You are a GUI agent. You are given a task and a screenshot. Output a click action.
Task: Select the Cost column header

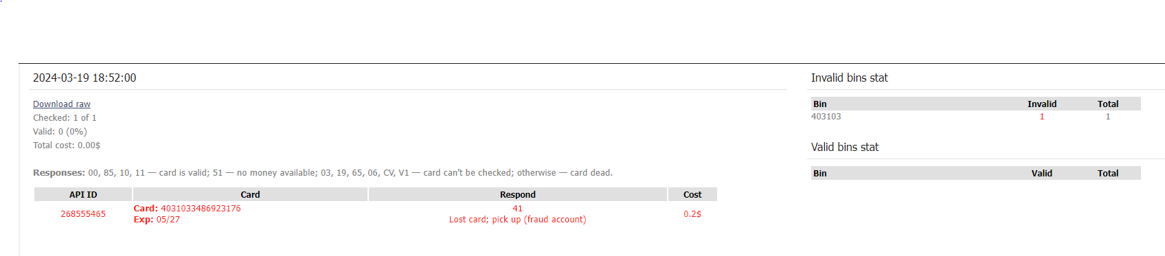tap(692, 195)
